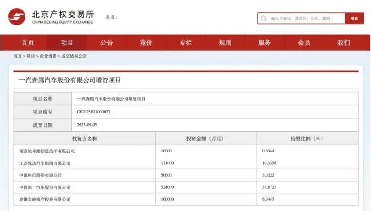The height and width of the screenshot is (211, 371).
Task: Click shareholding ratio 31.6723
Action: pyautogui.click(x=269, y=187)
